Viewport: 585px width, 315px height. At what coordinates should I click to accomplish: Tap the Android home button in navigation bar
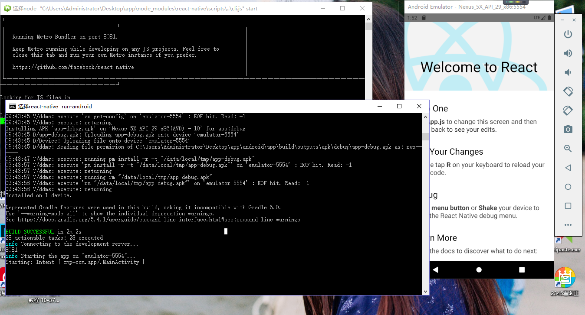tap(479, 270)
